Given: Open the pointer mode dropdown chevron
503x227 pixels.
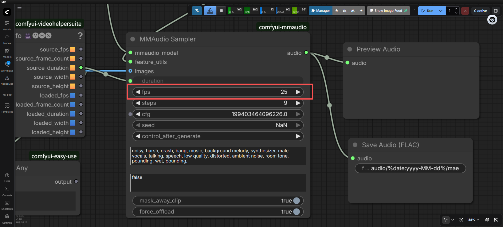Looking at the screenshot, I should (452, 220).
